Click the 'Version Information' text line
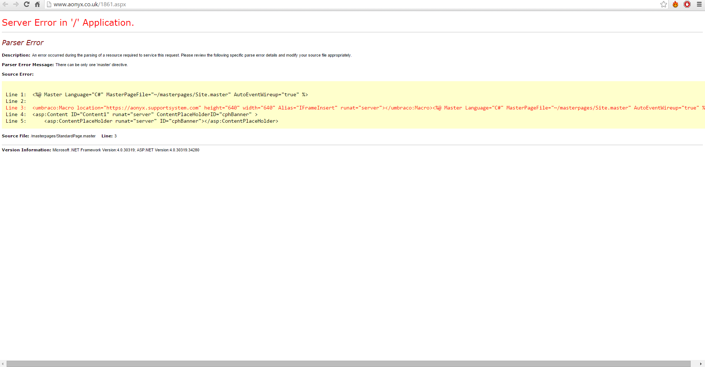This screenshot has width=705, height=367. [x=100, y=150]
